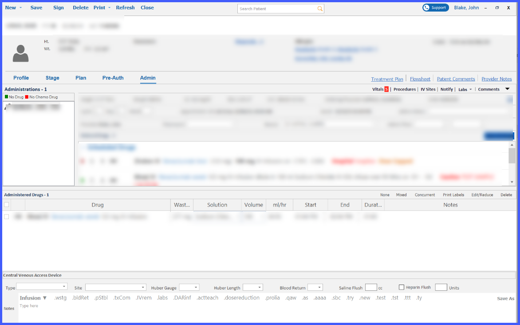Image resolution: width=520 pixels, height=325 pixels.
Task: Click scrollbar down arrow in drugs list
Action: [512, 182]
